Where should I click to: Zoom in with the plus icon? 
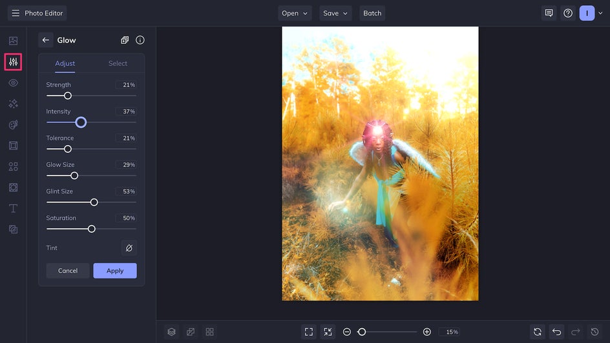(x=426, y=332)
